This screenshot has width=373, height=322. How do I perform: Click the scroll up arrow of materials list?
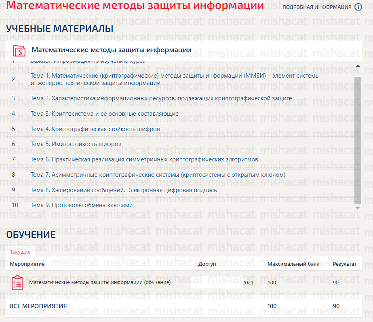point(358,66)
